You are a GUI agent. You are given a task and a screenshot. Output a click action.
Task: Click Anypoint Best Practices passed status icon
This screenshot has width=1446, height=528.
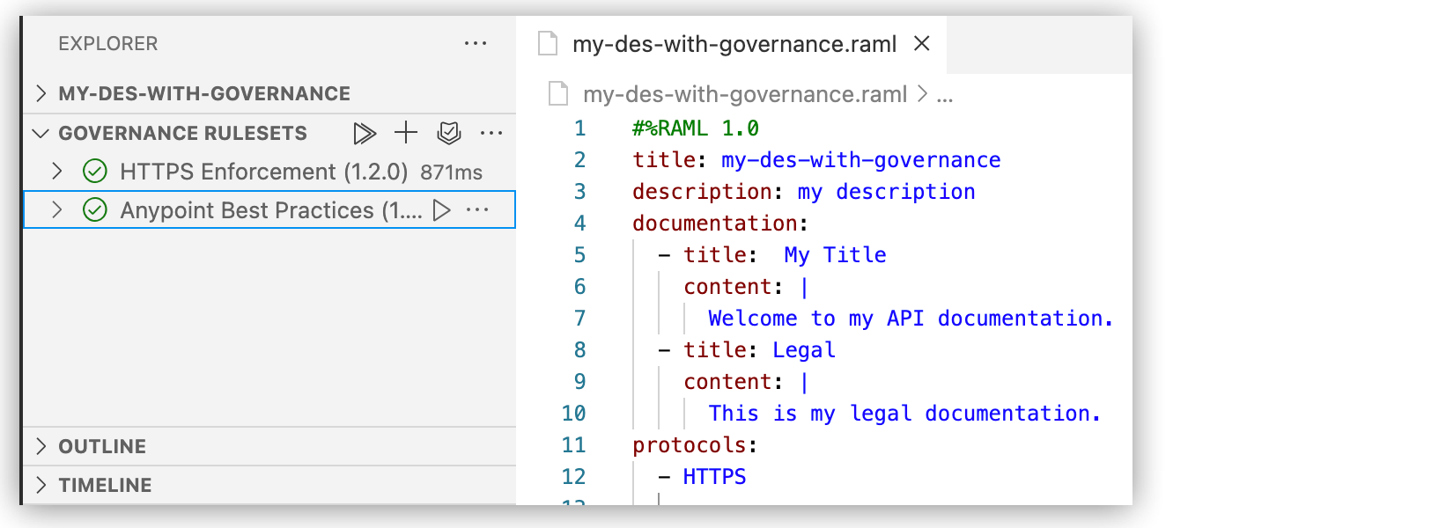(x=95, y=210)
